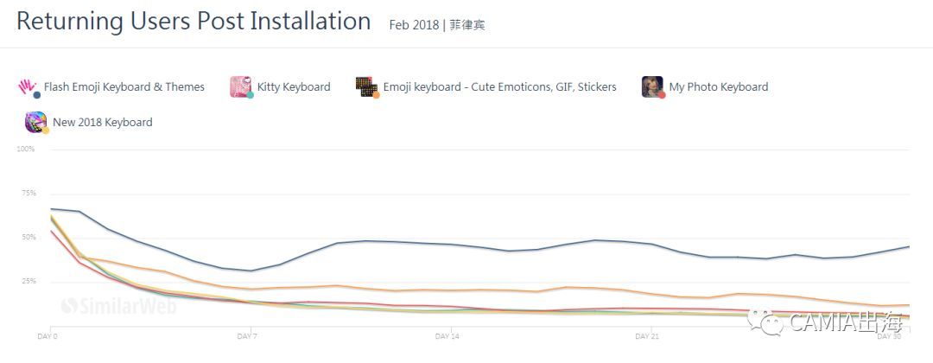Click the DAY 14 axis marker
The image size is (933, 363).
coord(447,334)
